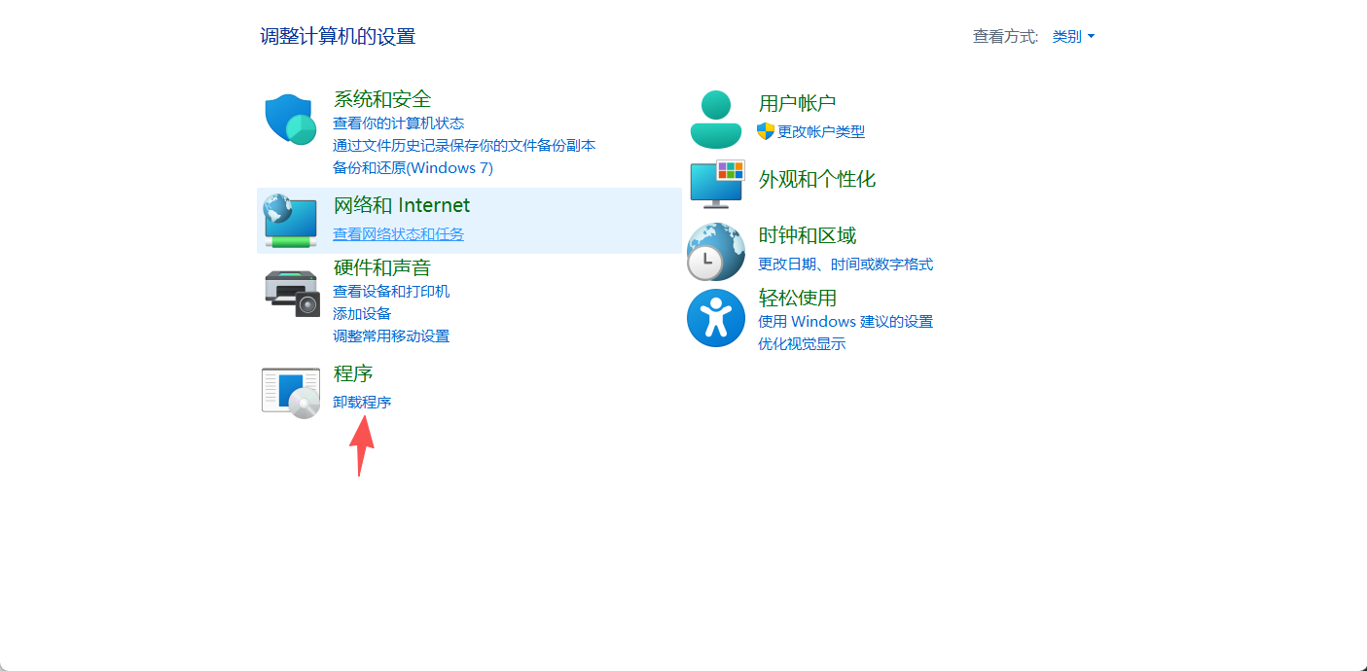Screen dimensions: 1367x671
Task: Open the 系统和安全 category heading
Action: click(x=382, y=99)
